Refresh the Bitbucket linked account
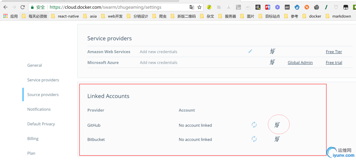Screen dimensions: 356x160 254,139
